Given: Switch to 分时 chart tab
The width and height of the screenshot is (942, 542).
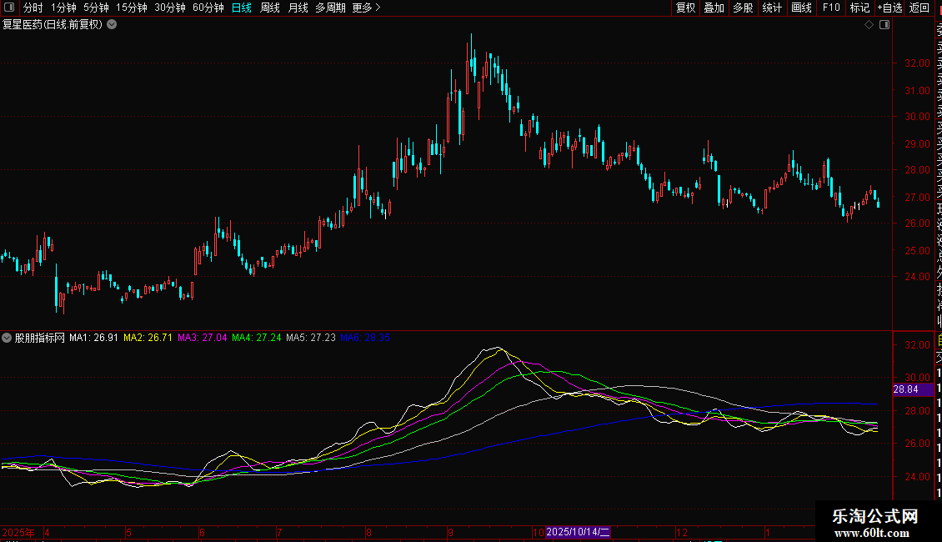Looking at the screenshot, I should (33, 8).
